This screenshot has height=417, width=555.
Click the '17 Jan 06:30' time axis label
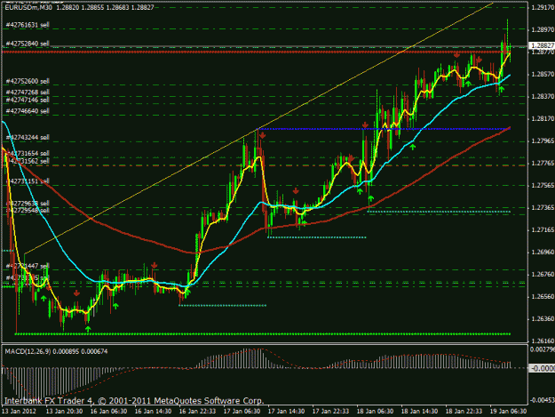[x=242, y=412]
